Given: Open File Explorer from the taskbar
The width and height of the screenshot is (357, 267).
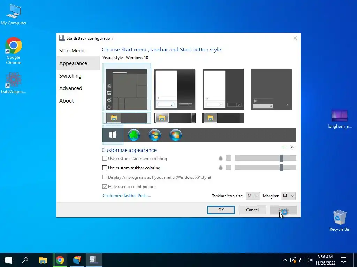Looking at the screenshot, I should (x=43, y=260).
